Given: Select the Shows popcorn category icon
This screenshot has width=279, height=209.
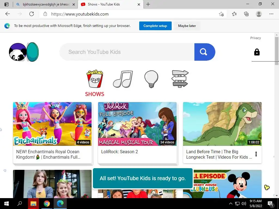Looking at the screenshot, I should point(95,79).
